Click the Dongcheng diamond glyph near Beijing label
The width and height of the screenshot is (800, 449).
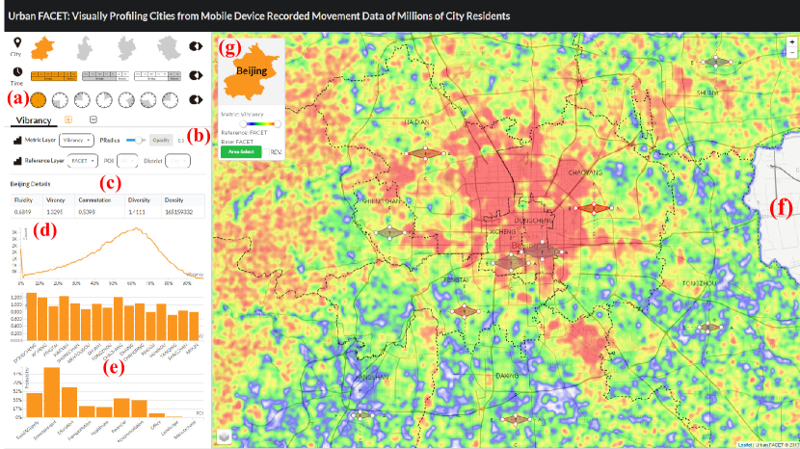[543, 251]
